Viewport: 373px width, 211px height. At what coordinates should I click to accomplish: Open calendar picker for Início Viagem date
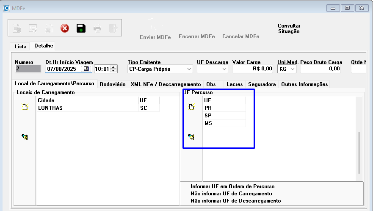click(x=86, y=69)
